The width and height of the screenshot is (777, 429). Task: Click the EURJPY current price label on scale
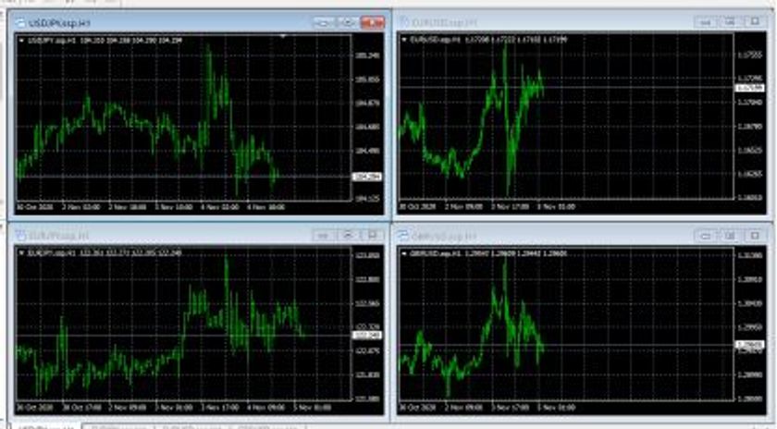(366, 336)
